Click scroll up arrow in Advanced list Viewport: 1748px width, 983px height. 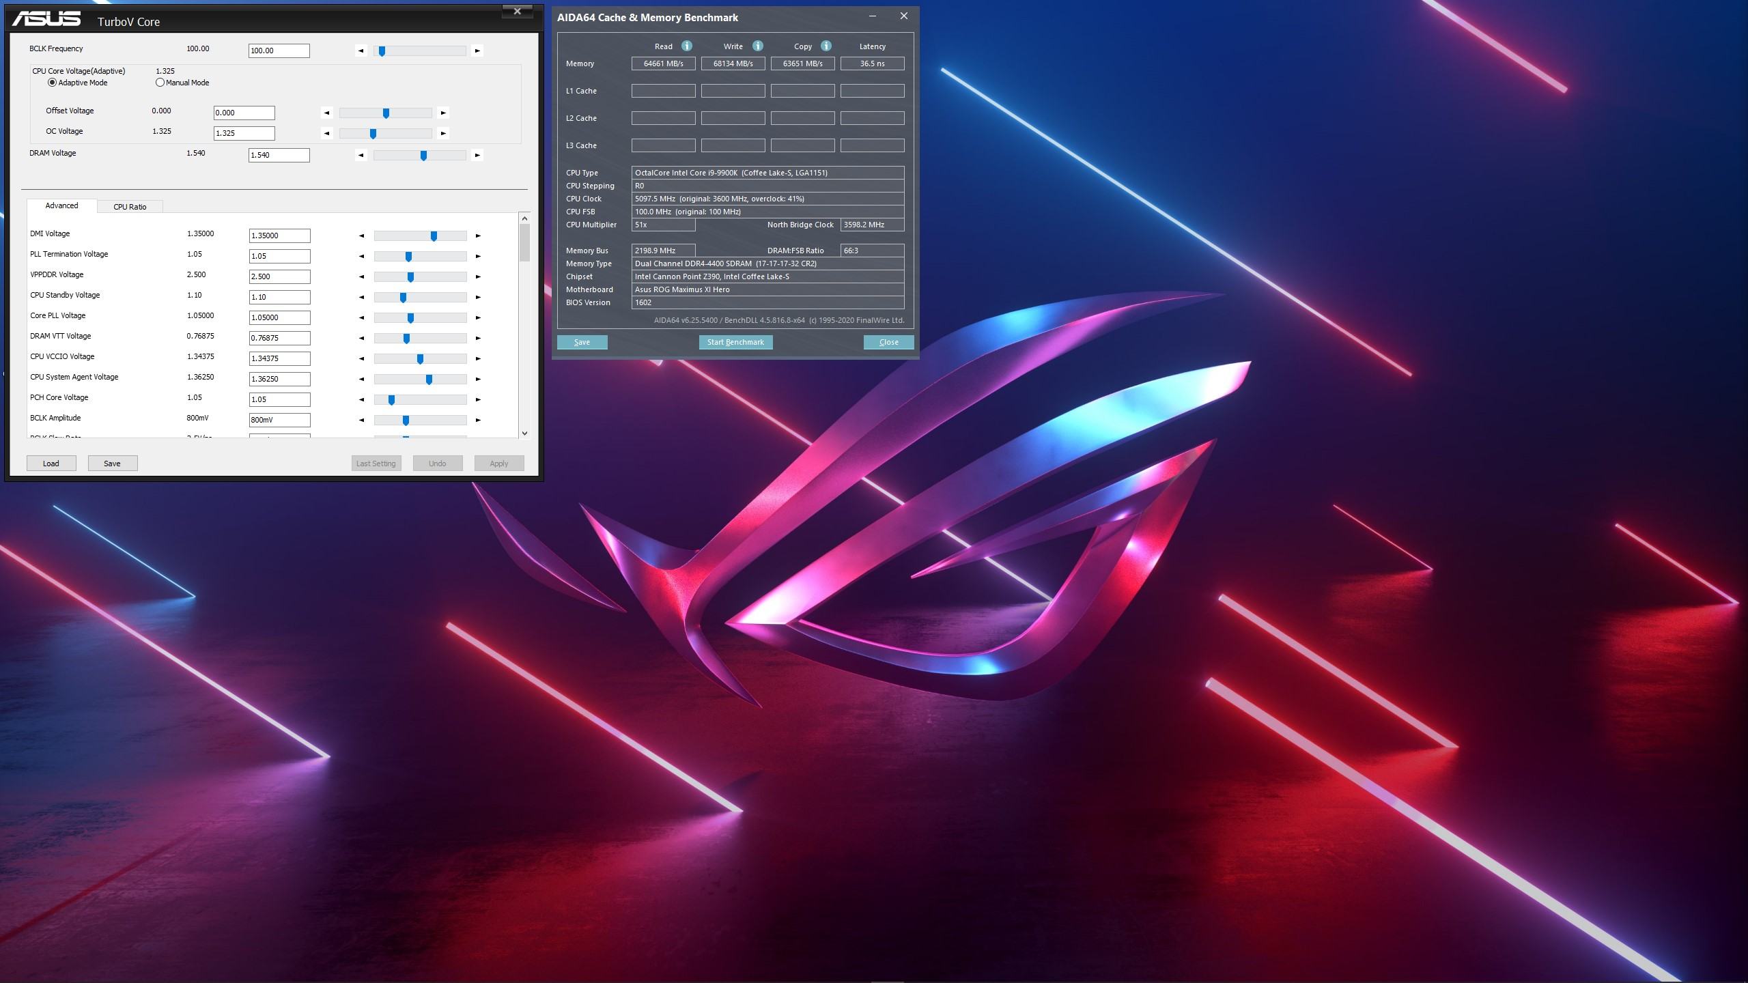pos(524,218)
